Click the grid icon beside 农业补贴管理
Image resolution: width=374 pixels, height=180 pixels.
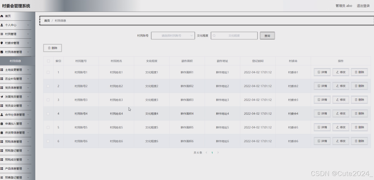coord(2,79)
